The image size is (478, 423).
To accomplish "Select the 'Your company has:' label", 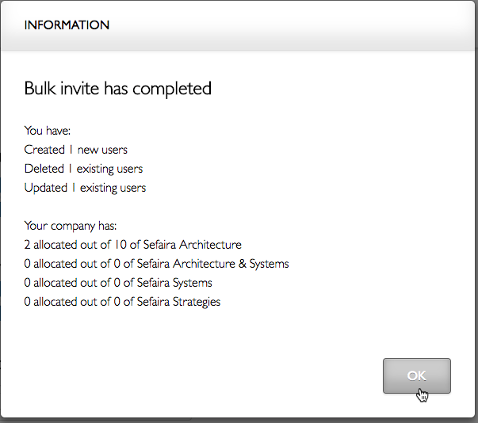I will coord(71,226).
